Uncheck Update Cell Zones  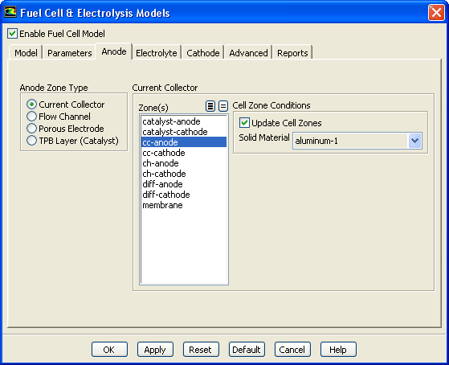pyautogui.click(x=244, y=123)
